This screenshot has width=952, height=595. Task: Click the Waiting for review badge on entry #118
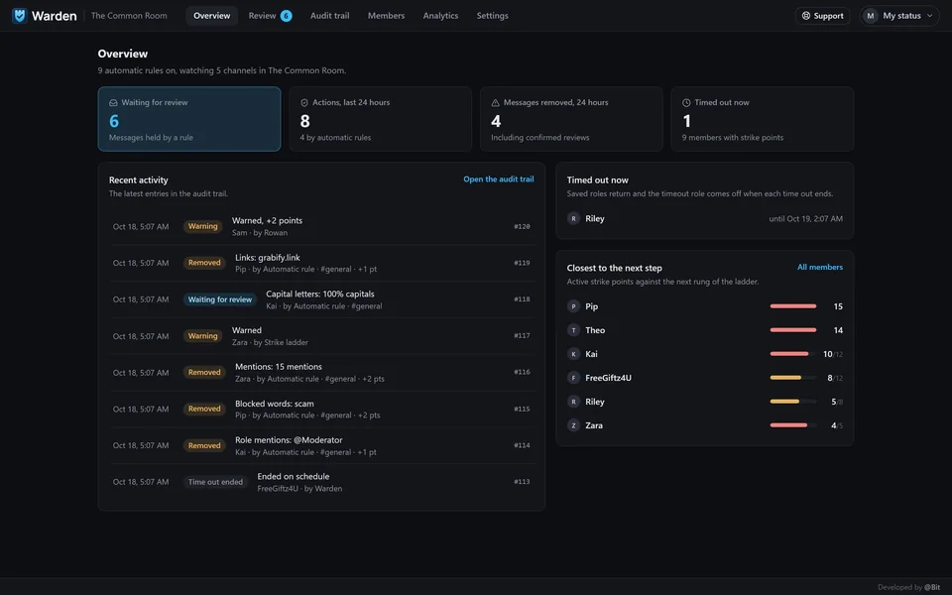coord(220,299)
